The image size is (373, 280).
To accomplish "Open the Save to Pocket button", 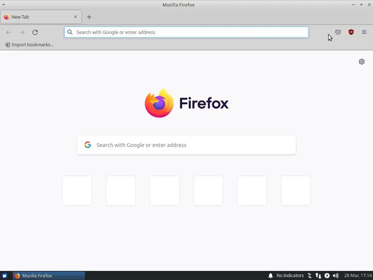I will pos(338,32).
